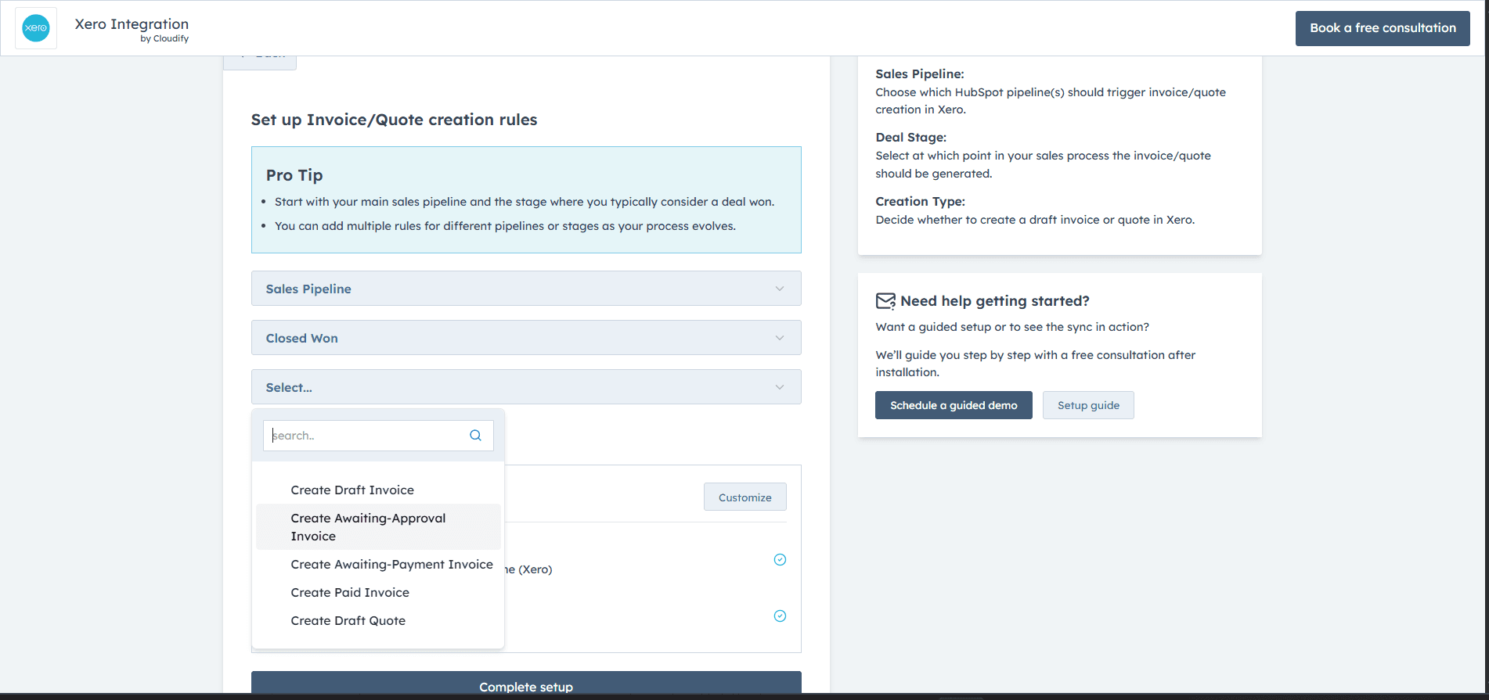Click the Deal Stage: label in the help panel
Screen dimensions: 1489x700
click(x=910, y=138)
